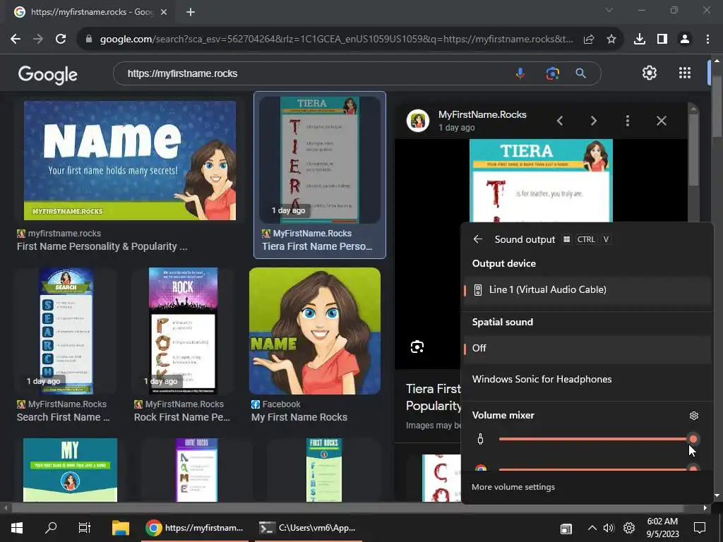Open the Chrome tab search chevron

coord(609,10)
